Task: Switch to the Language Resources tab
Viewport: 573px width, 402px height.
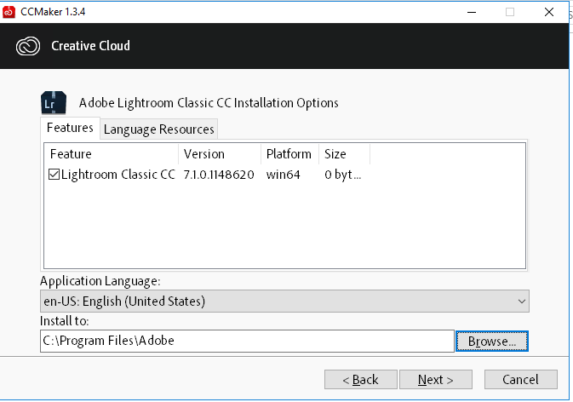Action: click(159, 129)
